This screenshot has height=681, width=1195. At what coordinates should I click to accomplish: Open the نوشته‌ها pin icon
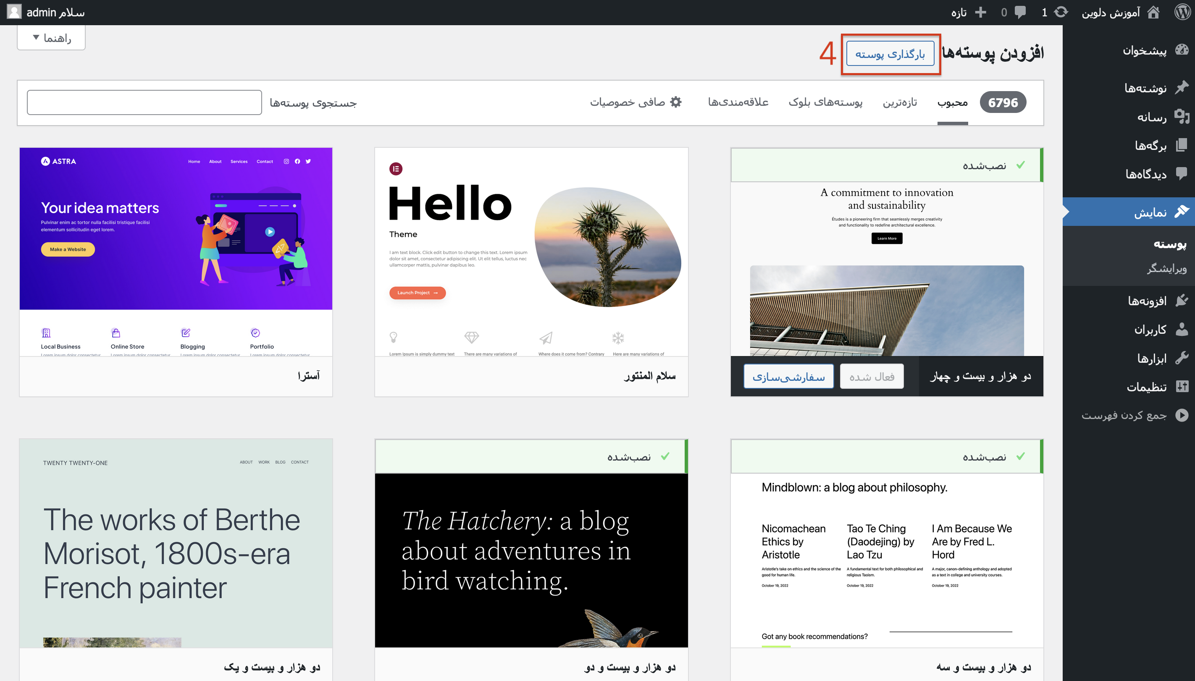pos(1182,87)
